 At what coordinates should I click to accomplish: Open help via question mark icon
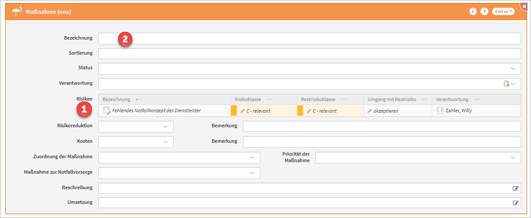(484, 12)
